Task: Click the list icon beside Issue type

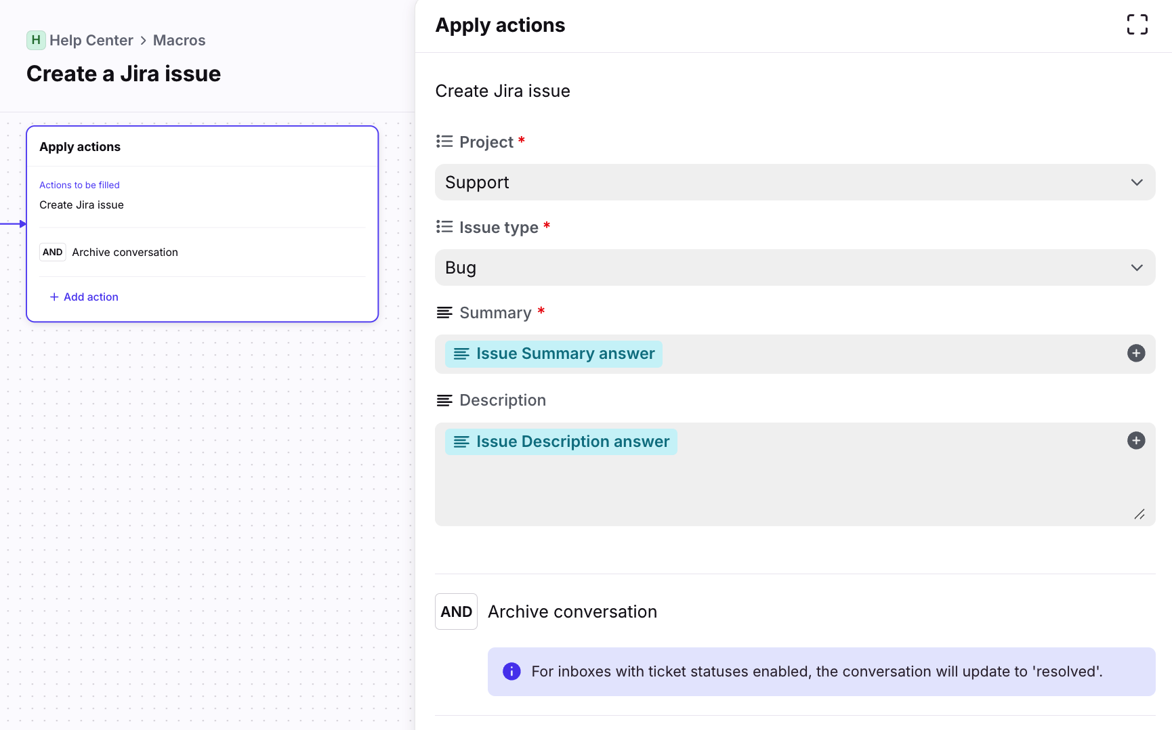Action: [444, 227]
